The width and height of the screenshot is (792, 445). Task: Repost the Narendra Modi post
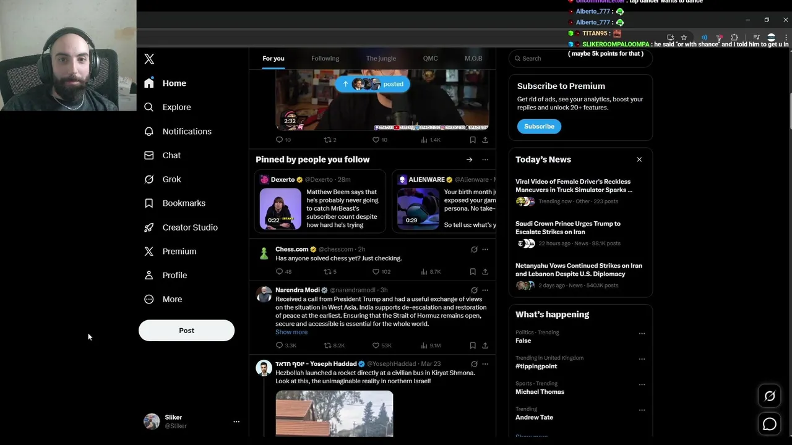click(x=334, y=345)
